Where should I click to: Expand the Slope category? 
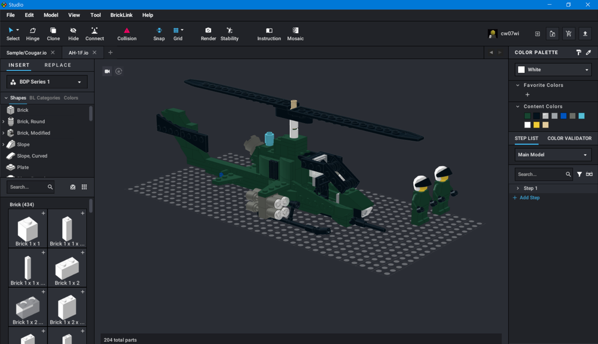click(x=4, y=145)
